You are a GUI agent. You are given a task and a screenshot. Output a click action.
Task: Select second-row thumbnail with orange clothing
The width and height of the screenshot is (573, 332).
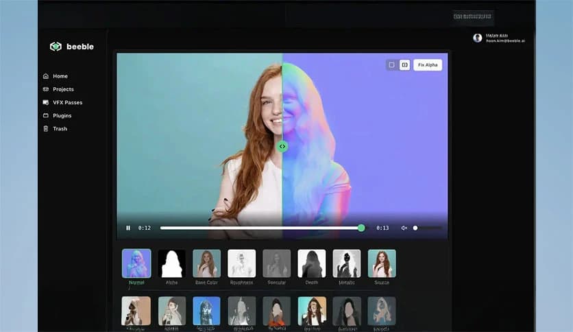pyautogui.click(x=277, y=311)
